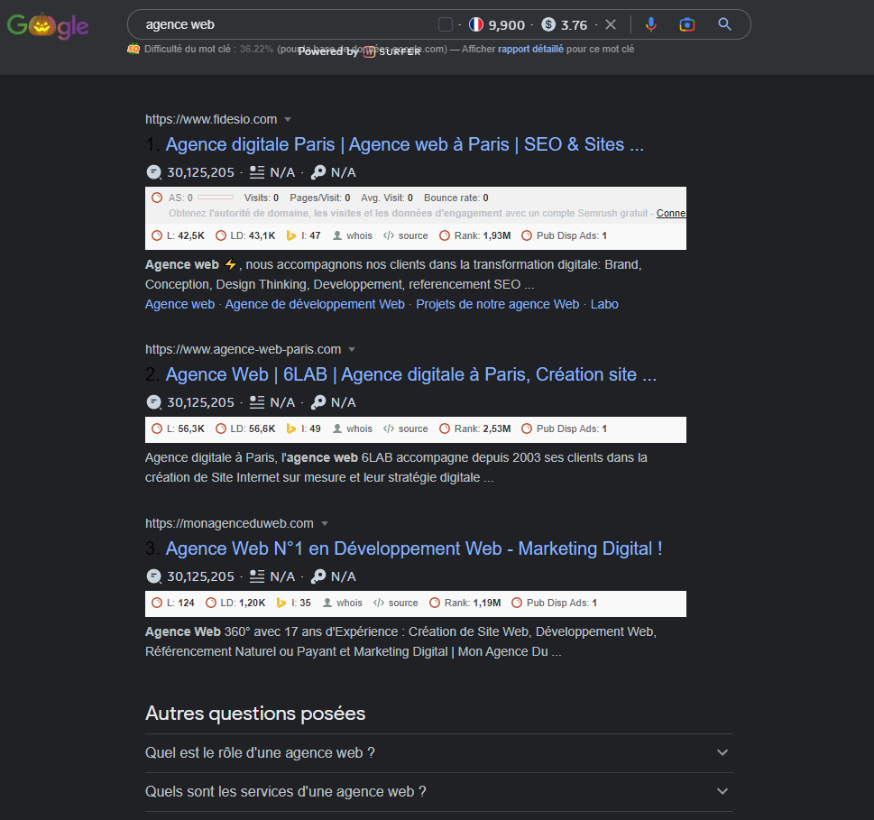This screenshot has height=820, width=874.
Task: Click the key icon under 6LAB result
Action: (x=318, y=402)
